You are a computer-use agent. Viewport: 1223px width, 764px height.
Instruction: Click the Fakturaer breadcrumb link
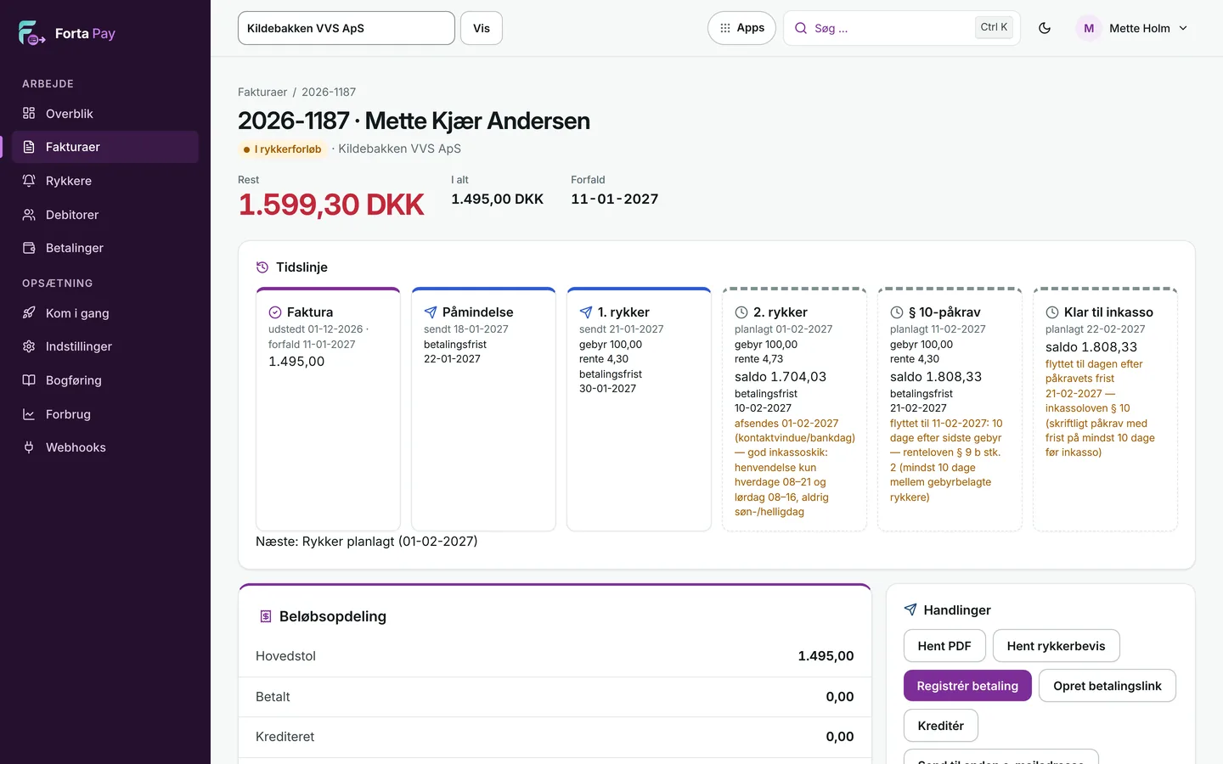(262, 92)
